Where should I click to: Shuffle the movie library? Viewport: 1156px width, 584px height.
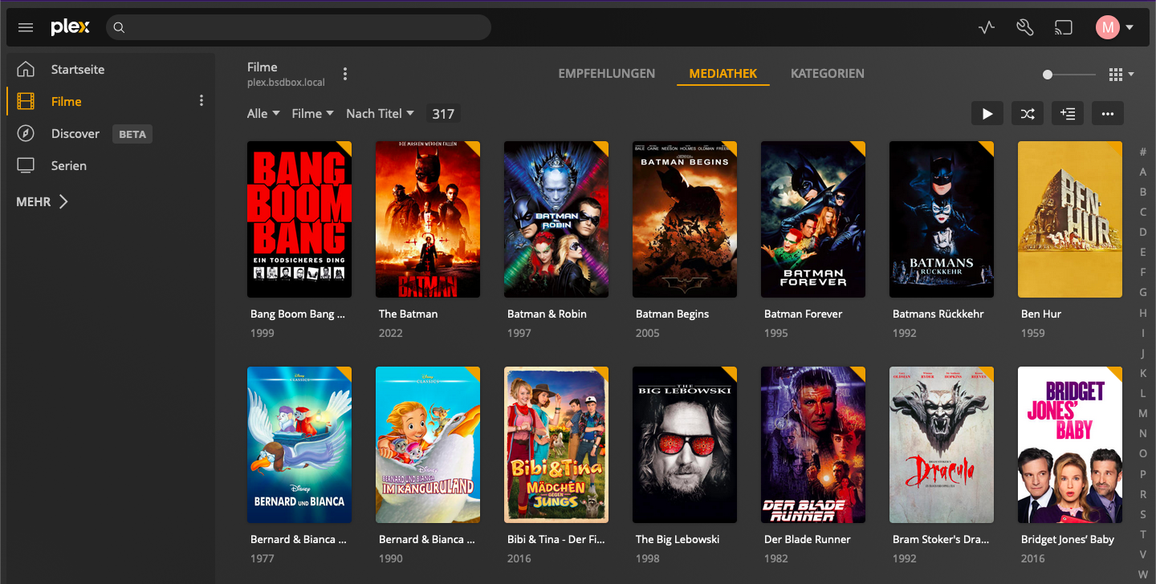click(x=1028, y=114)
